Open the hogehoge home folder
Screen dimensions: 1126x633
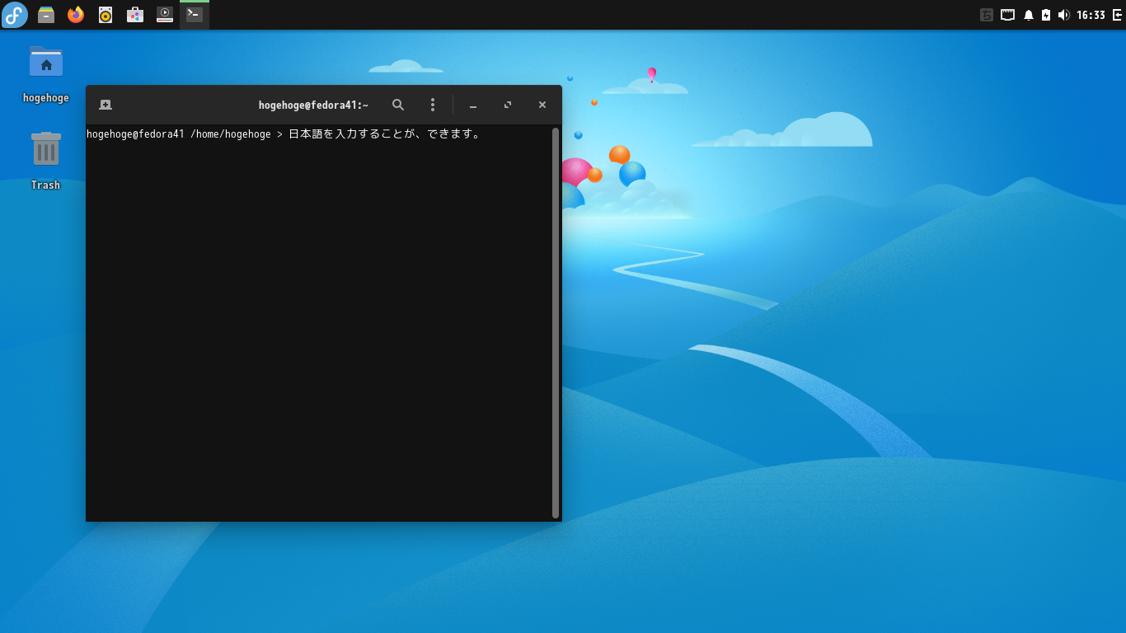[x=45, y=60]
